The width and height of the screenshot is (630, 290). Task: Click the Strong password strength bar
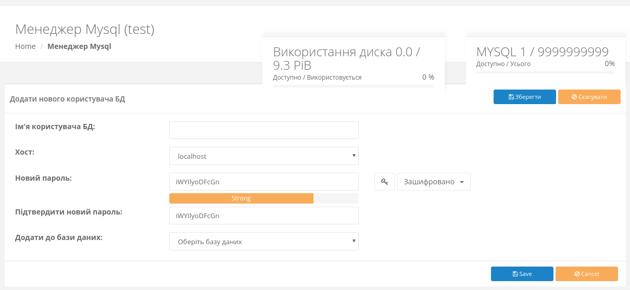(242, 198)
